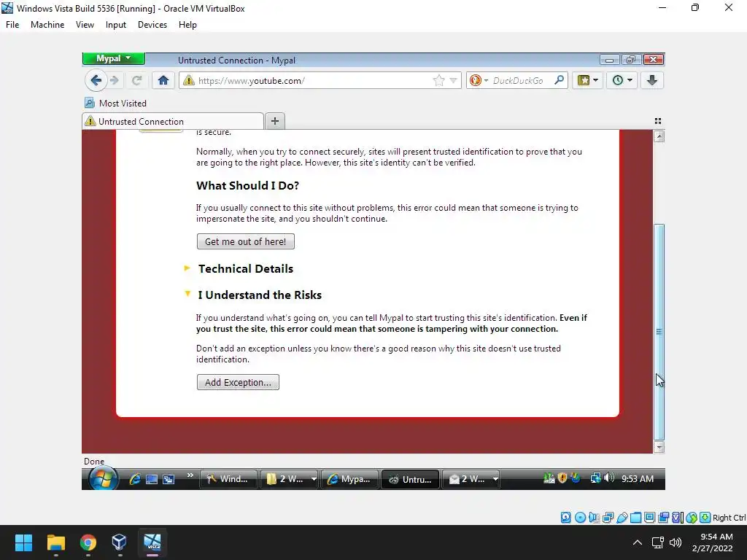Open the Mypal application menu button
Screen dimensions: 747x560
coord(113,58)
